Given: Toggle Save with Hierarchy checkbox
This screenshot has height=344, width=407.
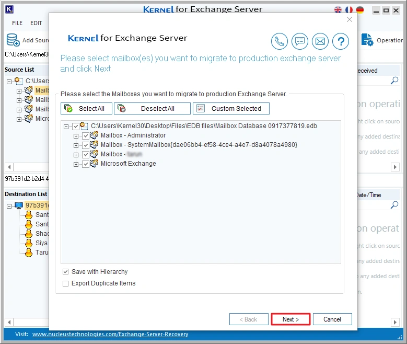Looking at the screenshot, I should click(x=66, y=272).
